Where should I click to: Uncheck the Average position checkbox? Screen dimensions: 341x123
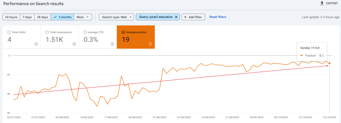[x=123, y=32]
